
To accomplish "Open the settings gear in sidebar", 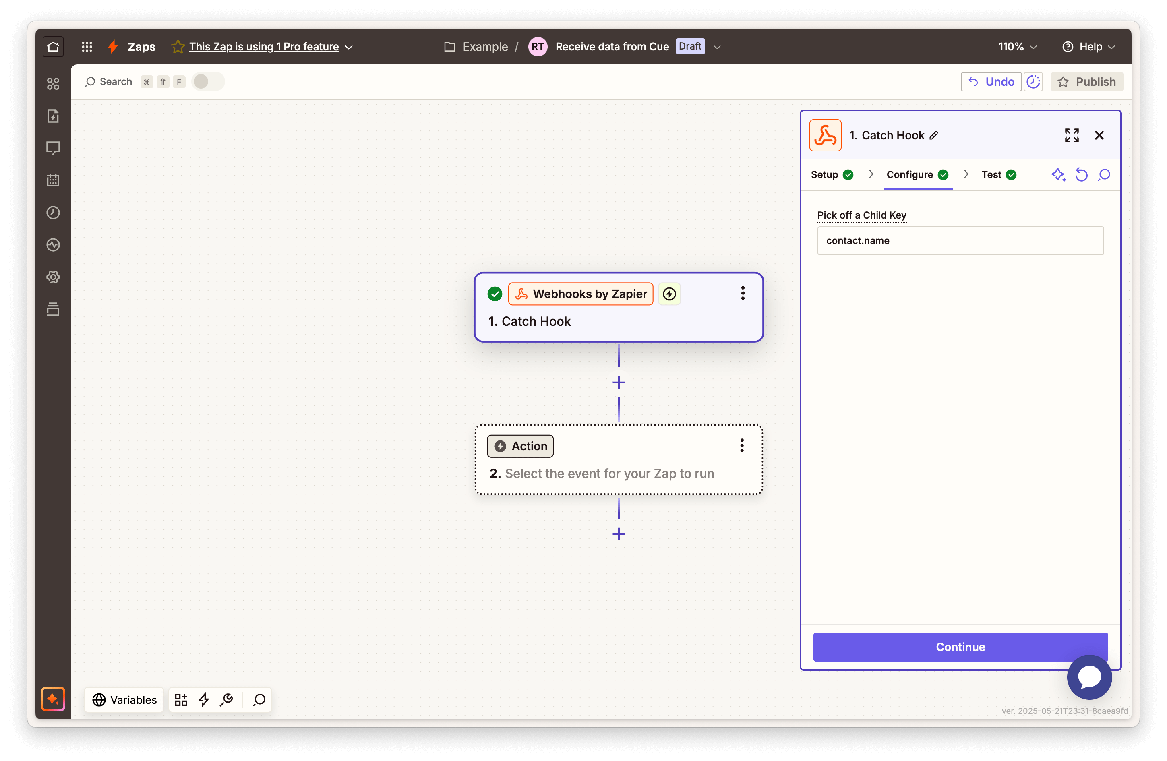I will point(53,277).
